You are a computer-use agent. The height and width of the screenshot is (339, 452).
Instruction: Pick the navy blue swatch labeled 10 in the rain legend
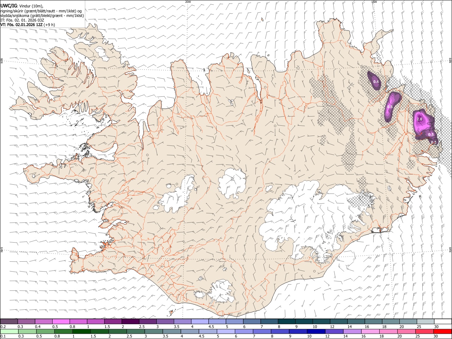tap(316, 331)
